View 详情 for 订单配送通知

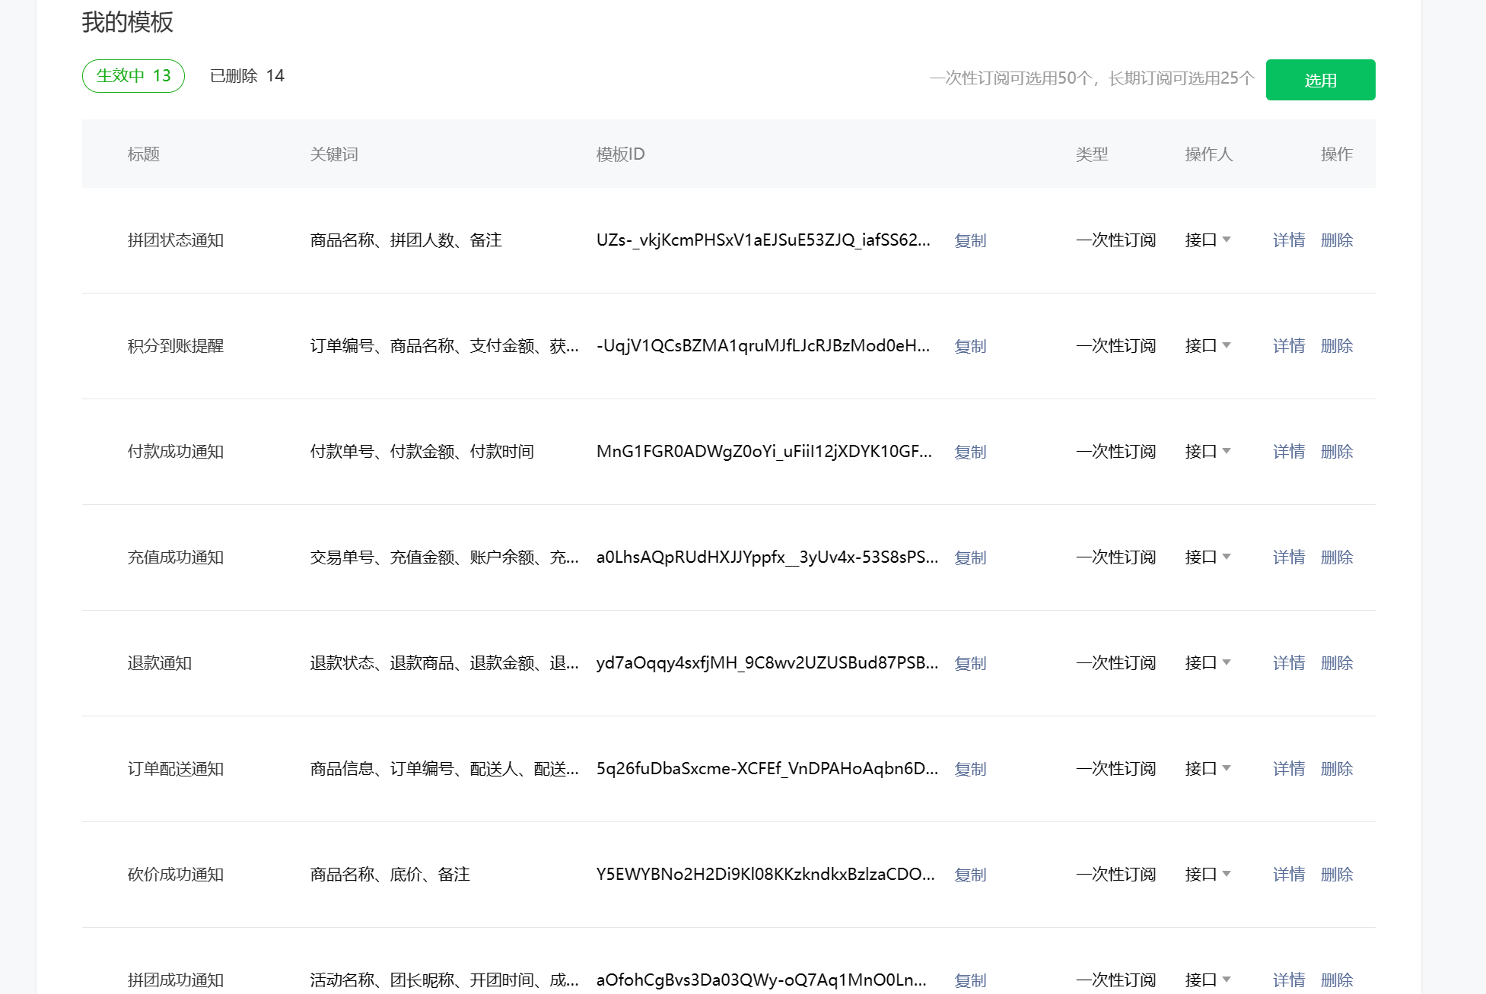coord(1289,769)
